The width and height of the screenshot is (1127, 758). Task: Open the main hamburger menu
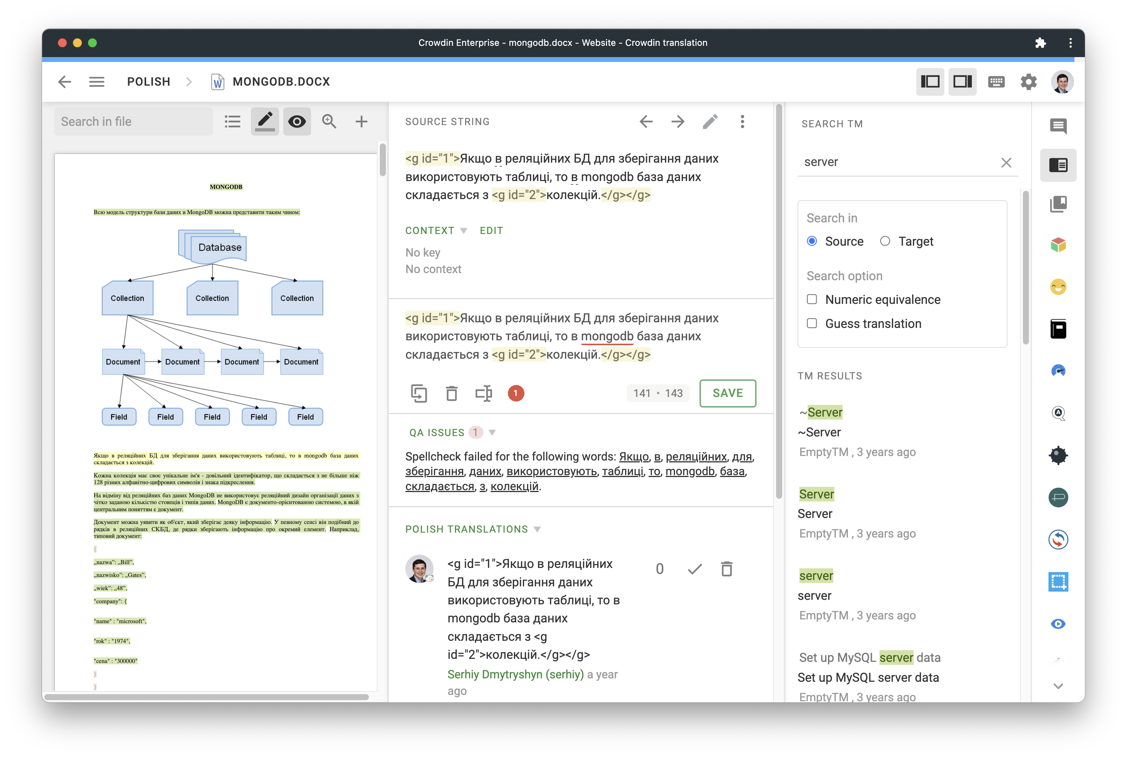(97, 82)
